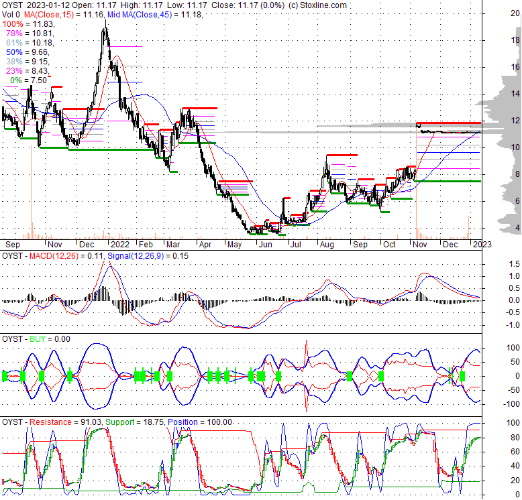Click the Aug label on timeline
Image resolution: width=522 pixels, height=500 pixels.
(327, 245)
